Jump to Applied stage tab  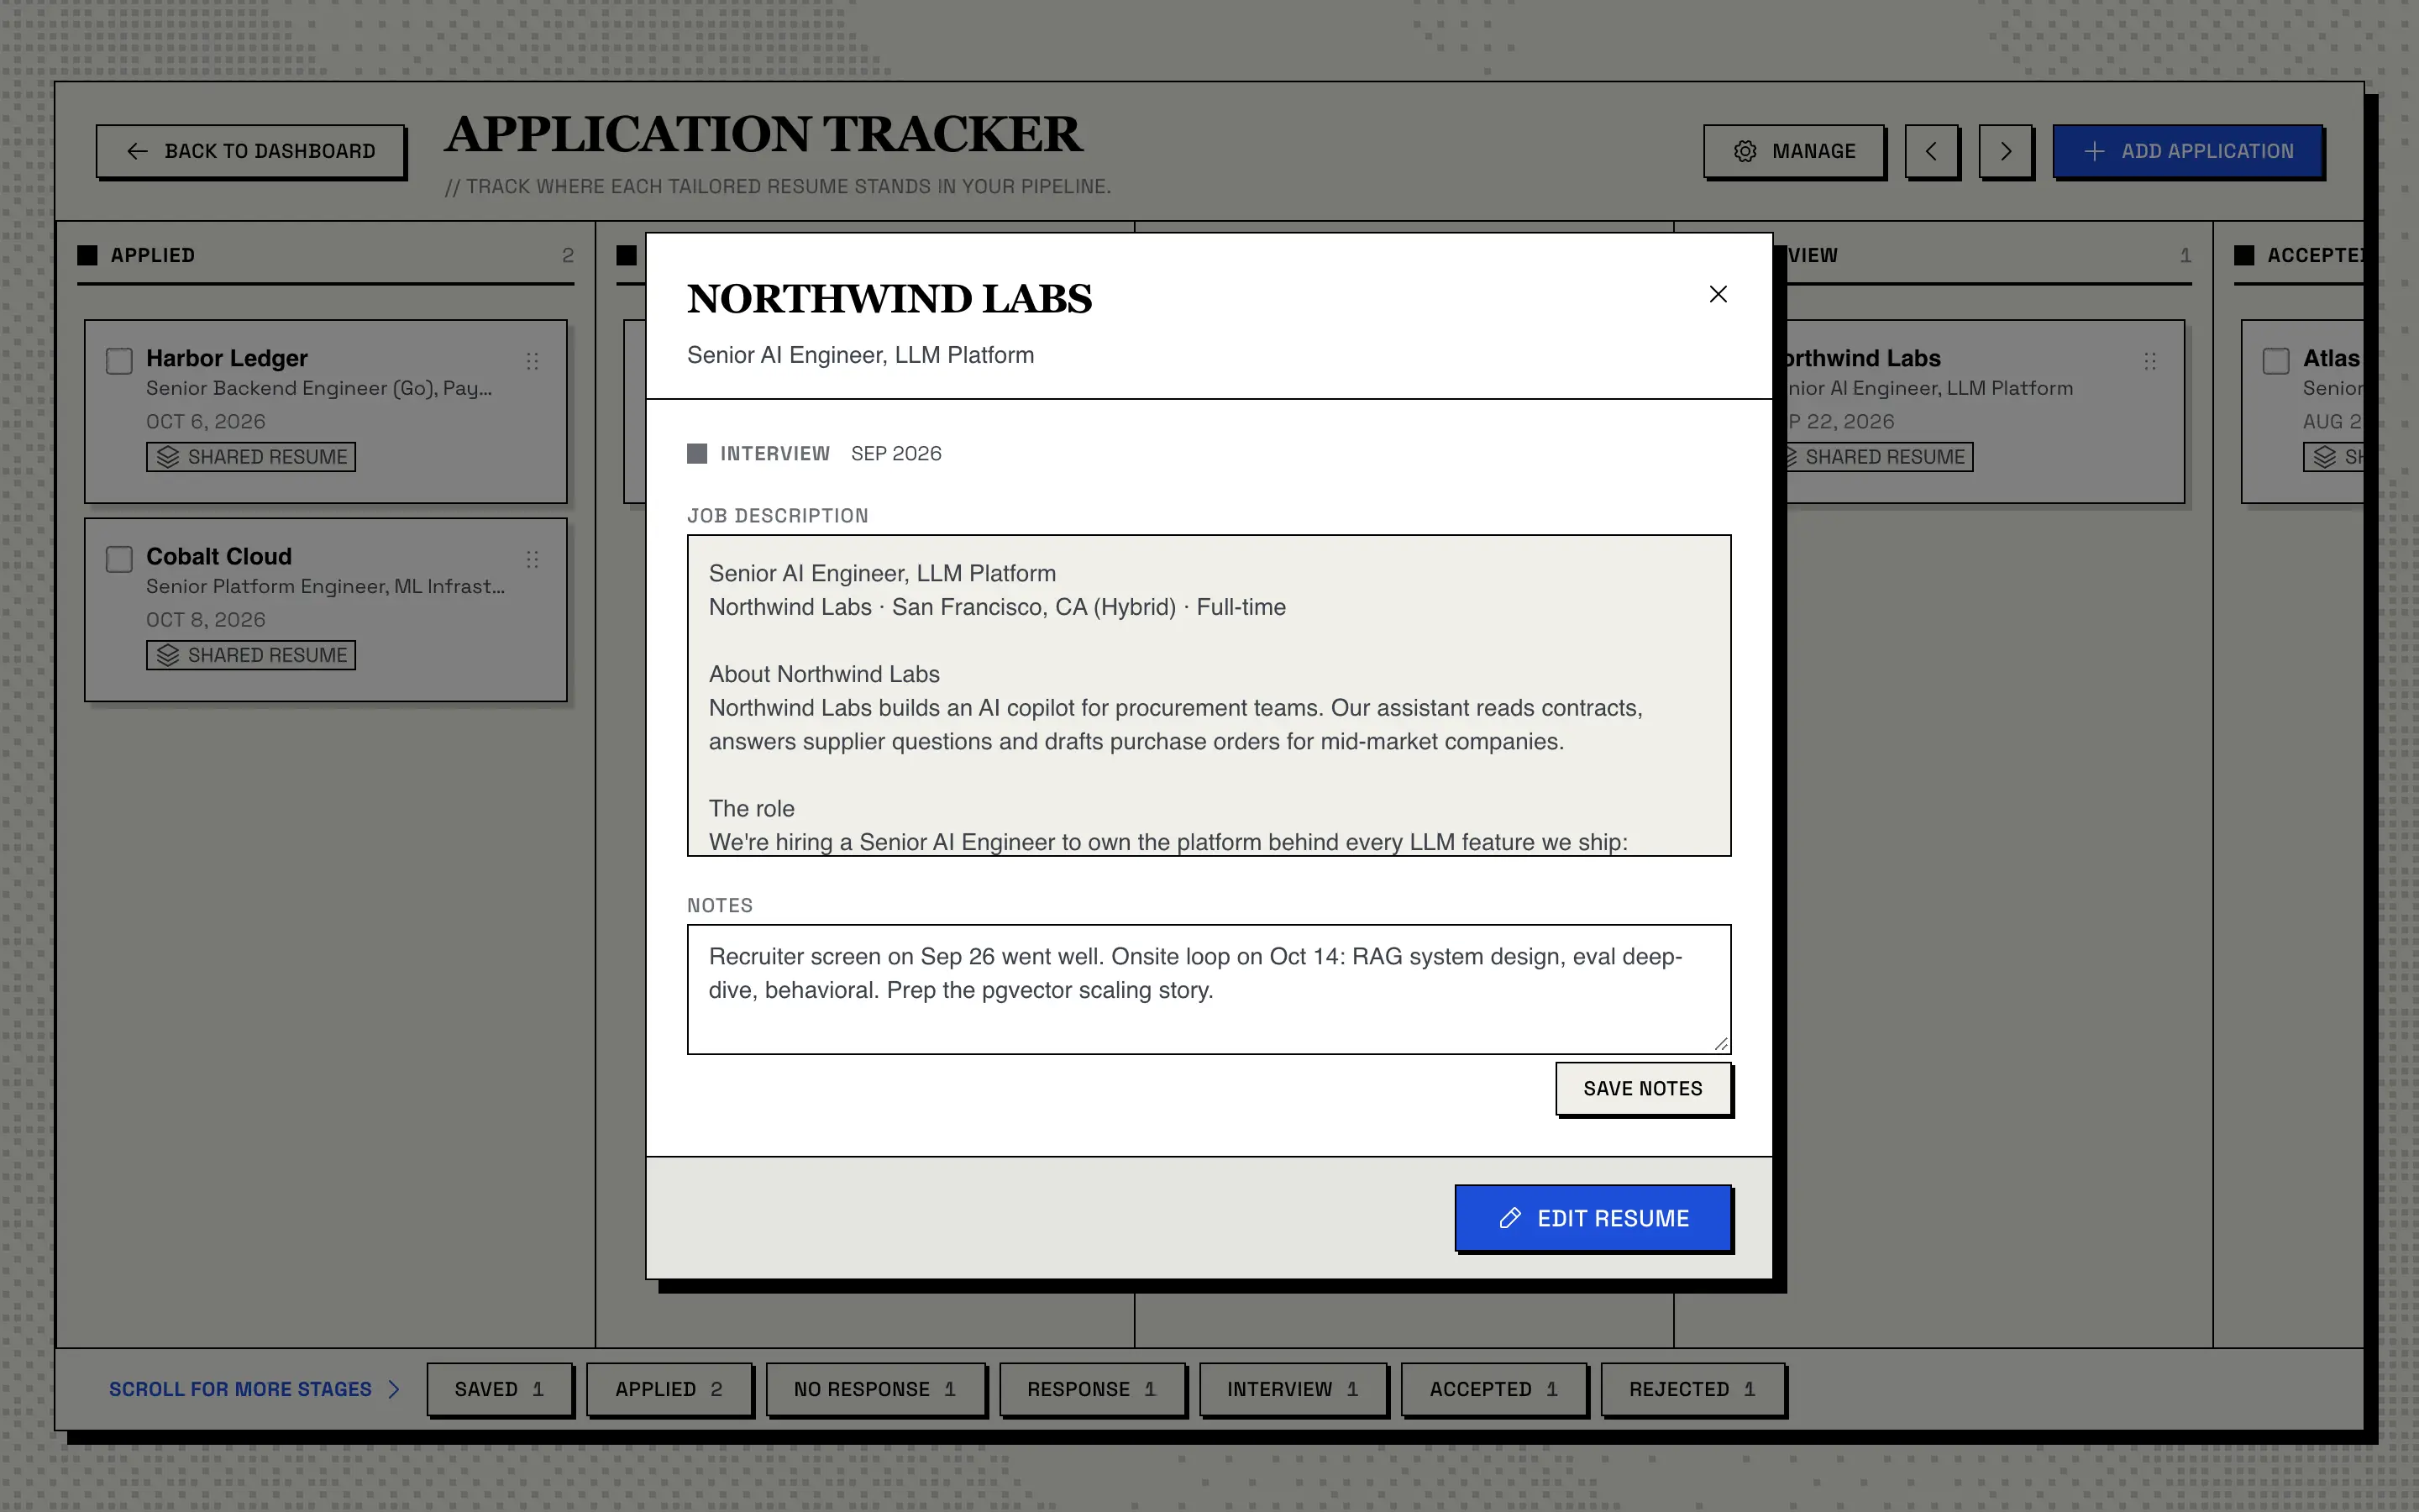click(x=669, y=1389)
